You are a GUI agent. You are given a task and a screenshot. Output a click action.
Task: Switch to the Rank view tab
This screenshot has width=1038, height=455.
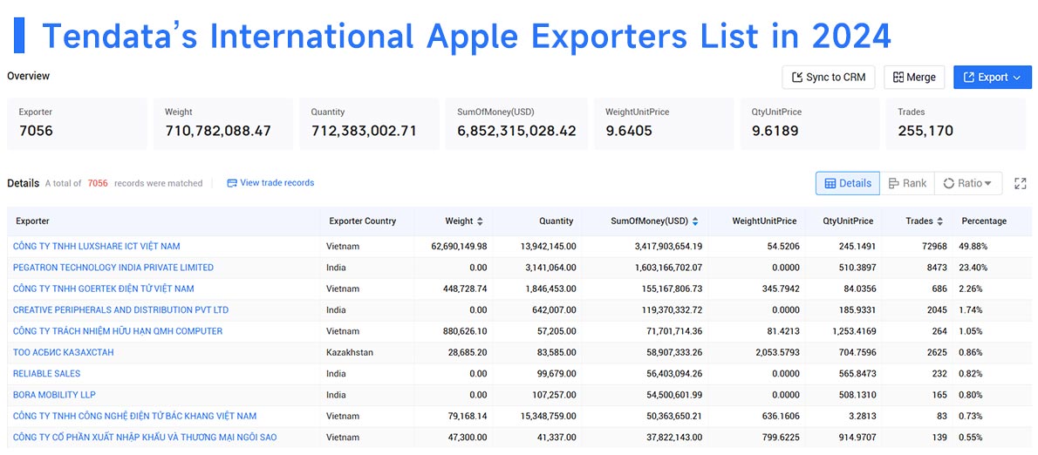point(907,183)
